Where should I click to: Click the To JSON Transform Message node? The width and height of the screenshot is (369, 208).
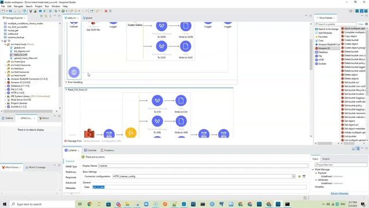coord(161,25)
